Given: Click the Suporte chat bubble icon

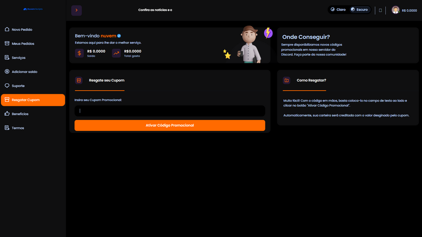Looking at the screenshot, I should click(x=7, y=86).
